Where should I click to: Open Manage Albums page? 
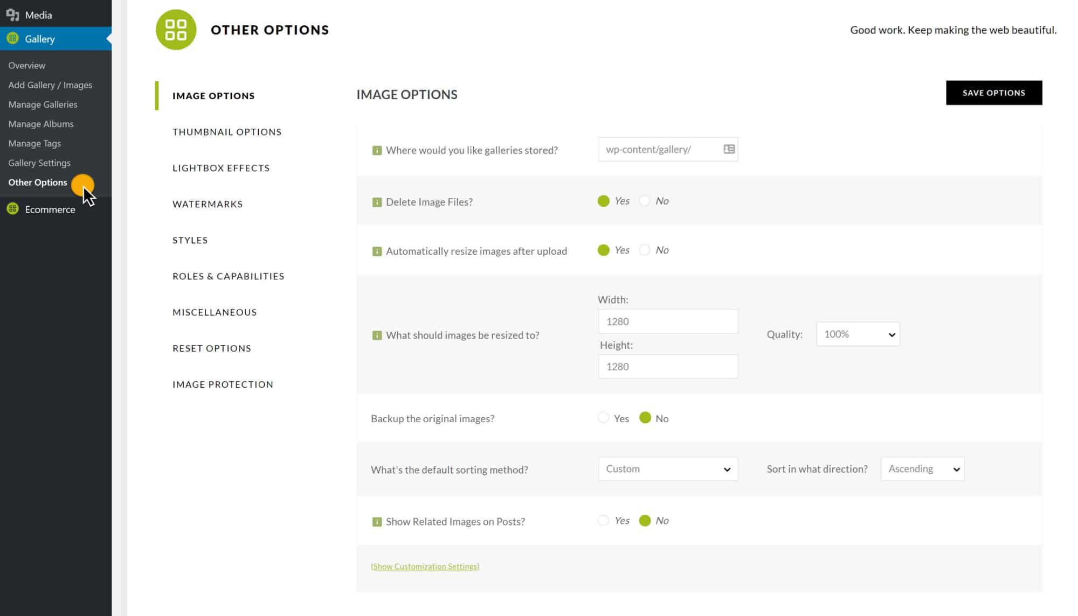pos(41,123)
